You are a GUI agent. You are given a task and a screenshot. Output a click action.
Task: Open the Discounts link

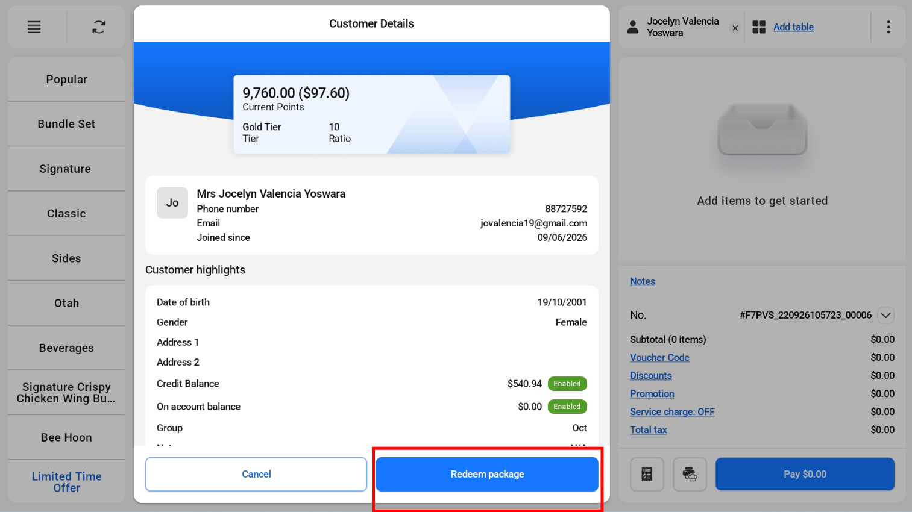point(651,375)
